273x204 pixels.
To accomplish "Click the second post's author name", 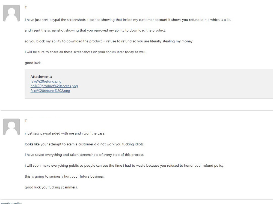I will (x=26, y=121).
